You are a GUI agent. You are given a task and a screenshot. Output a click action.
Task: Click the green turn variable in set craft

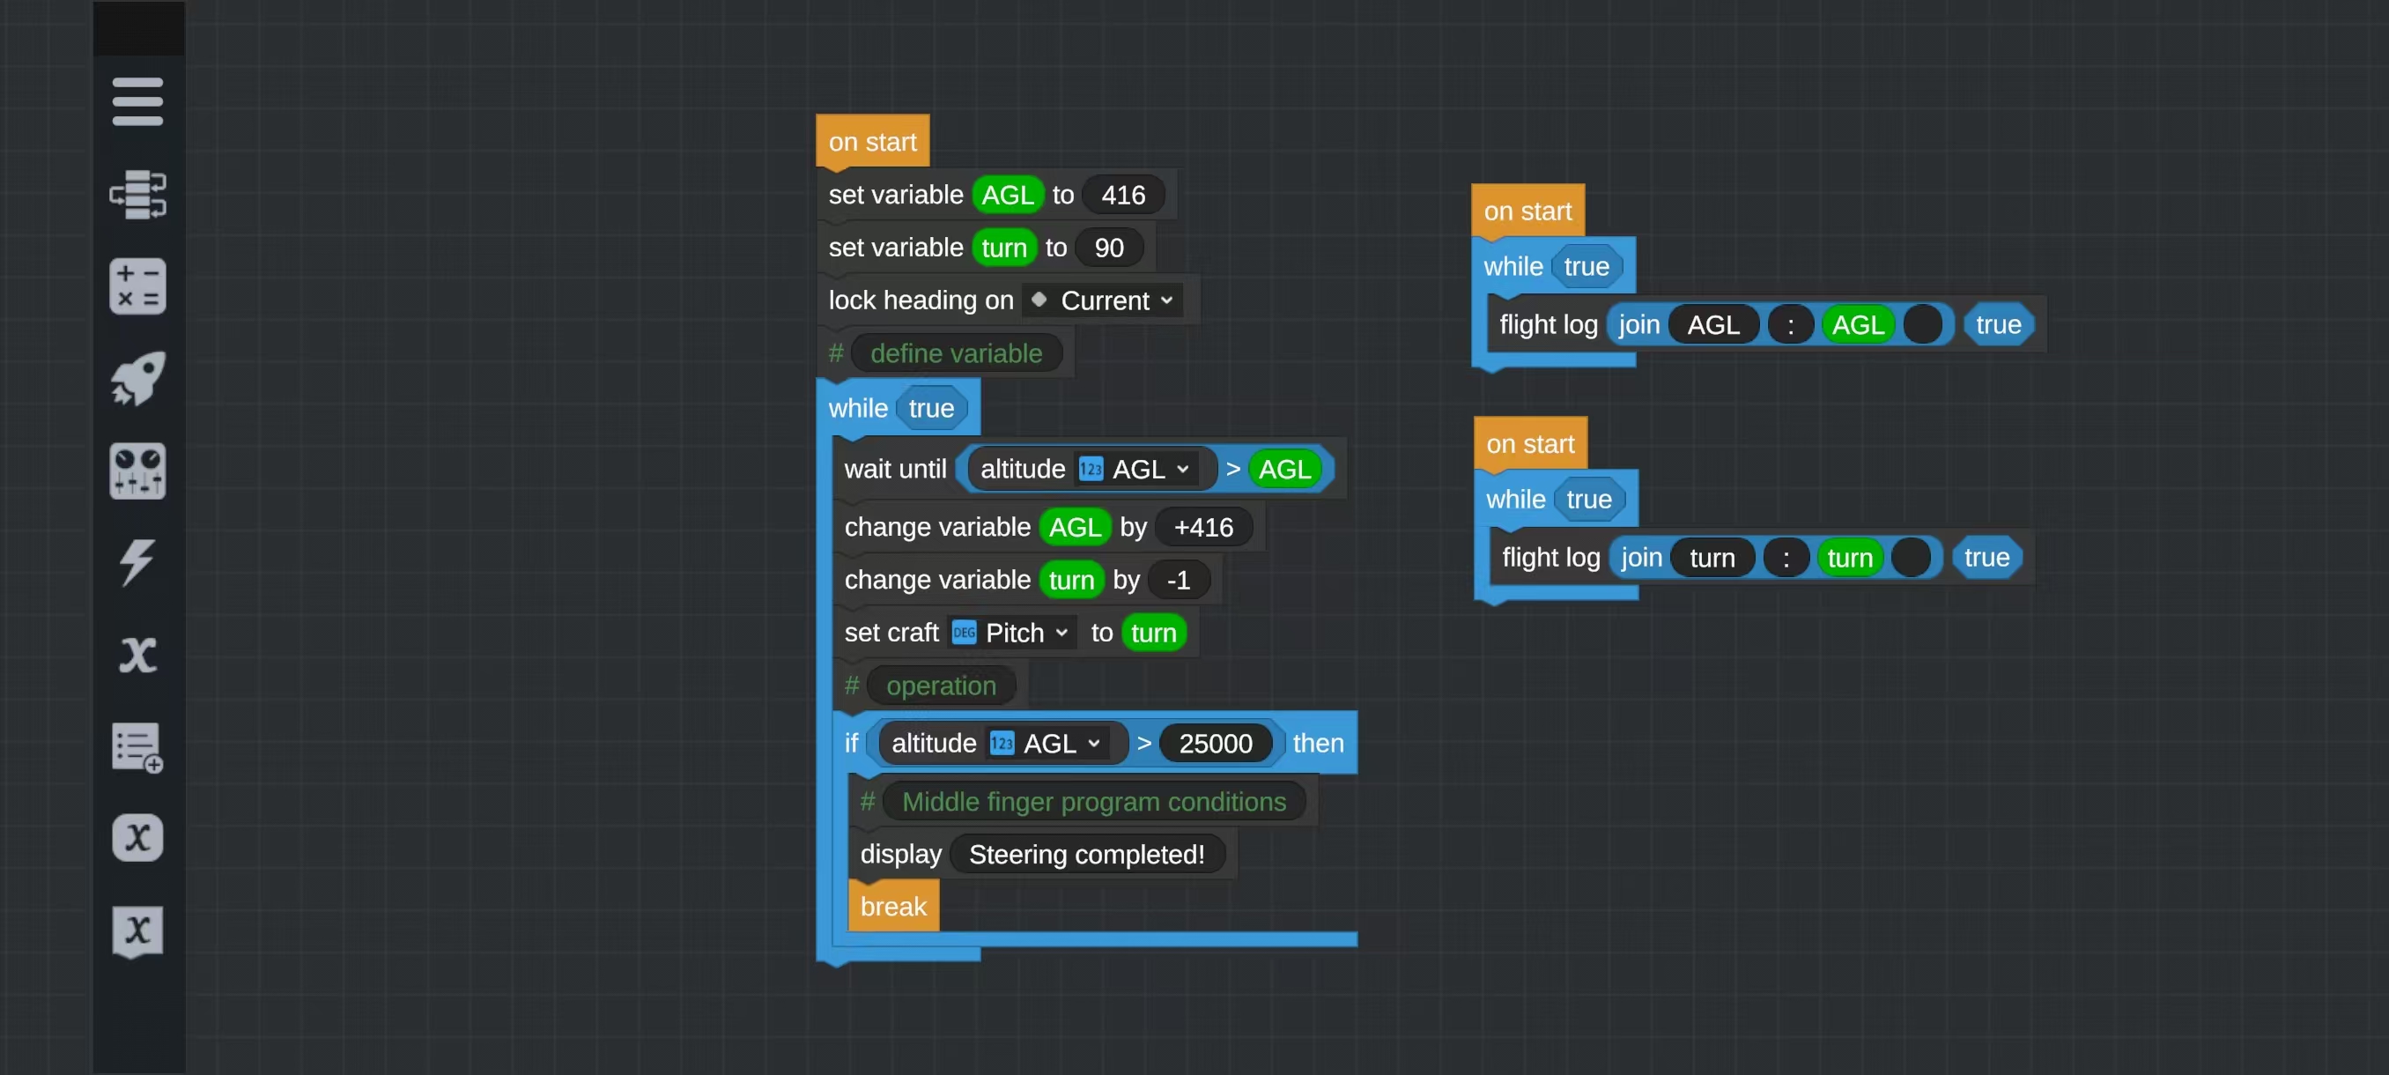point(1153,633)
